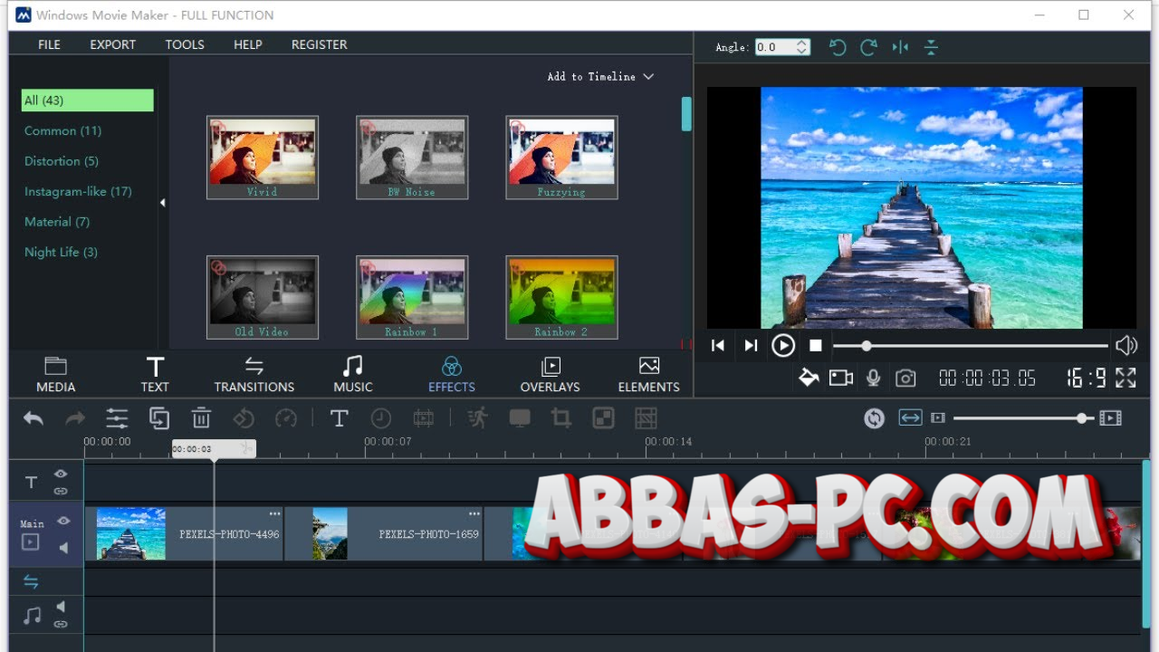Click the voice-over microphone icon
The image size is (1159, 652).
874,378
